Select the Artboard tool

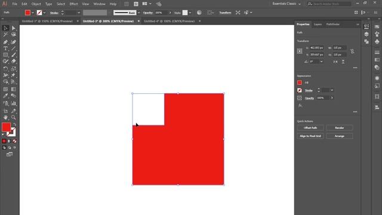[5, 111]
